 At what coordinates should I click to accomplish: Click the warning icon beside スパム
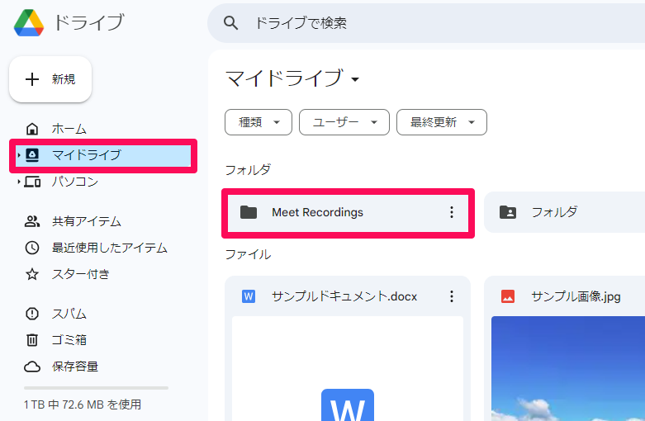[32, 315]
